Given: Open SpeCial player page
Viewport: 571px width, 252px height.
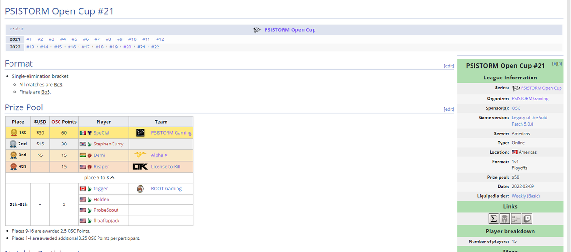Looking at the screenshot, I should 102,133.
